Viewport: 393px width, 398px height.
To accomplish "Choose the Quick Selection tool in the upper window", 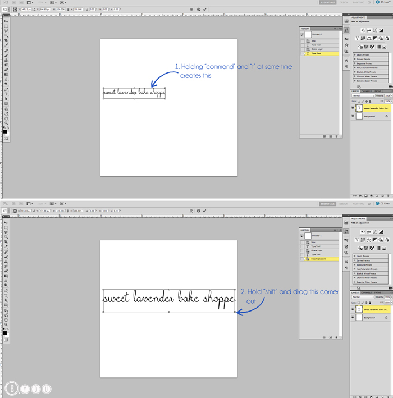I will tap(6, 36).
